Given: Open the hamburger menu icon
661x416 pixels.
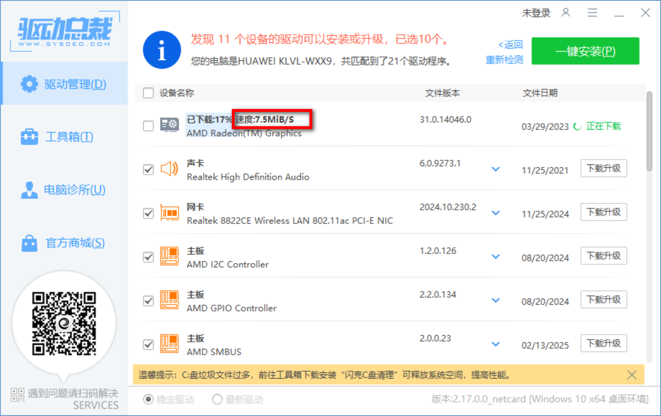Looking at the screenshot, I should [593, 13].
